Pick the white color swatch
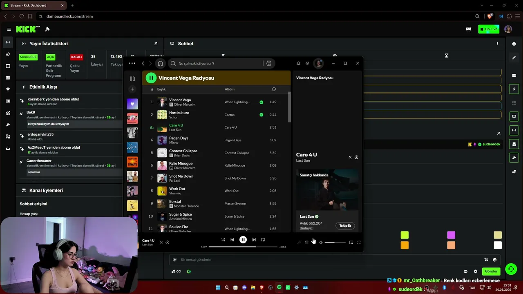The width and height of the screenshot is (523, 294). pyautogui.click(x=498, y=245)
